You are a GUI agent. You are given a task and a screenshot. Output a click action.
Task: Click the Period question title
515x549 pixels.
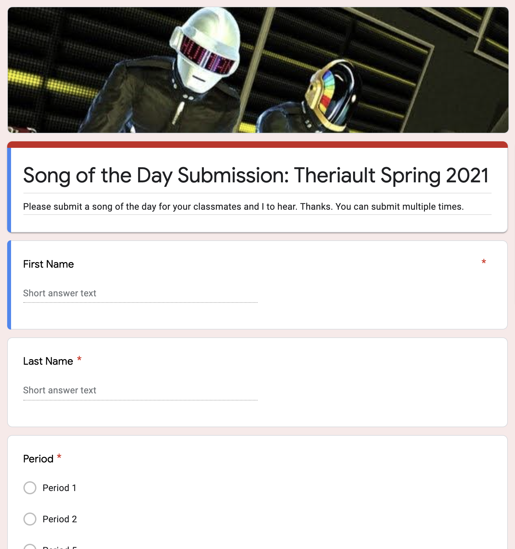click(38, 459)
